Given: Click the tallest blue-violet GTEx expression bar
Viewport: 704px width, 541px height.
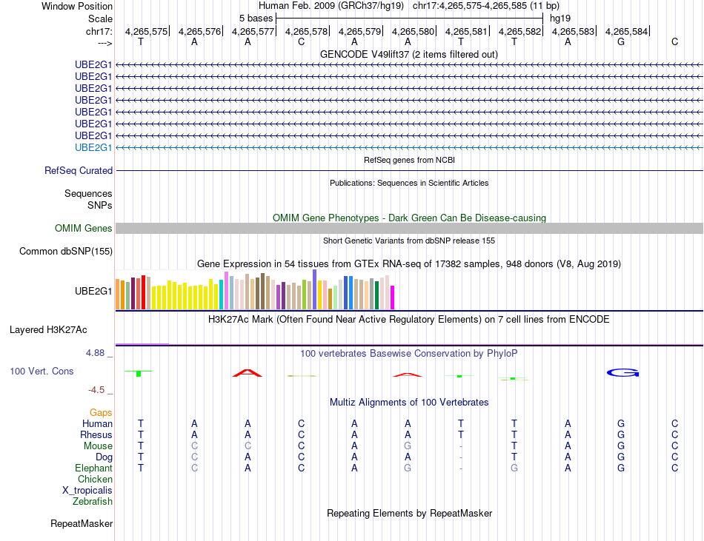Looking at the screenshot, I should coord(315,289).
